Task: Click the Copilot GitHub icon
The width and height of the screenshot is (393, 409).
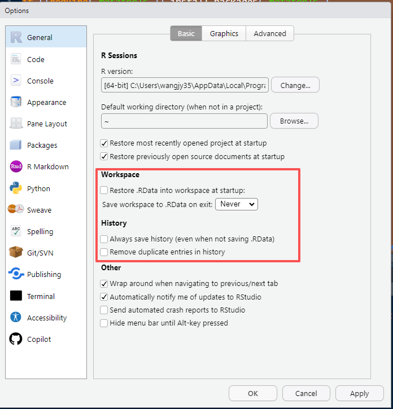Action: point(16,339)
